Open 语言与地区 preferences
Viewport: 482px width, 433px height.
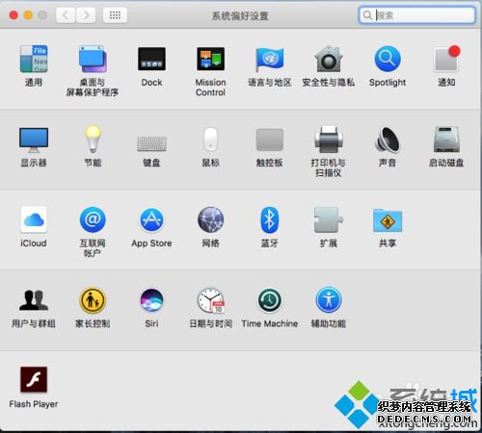[269, 60]
